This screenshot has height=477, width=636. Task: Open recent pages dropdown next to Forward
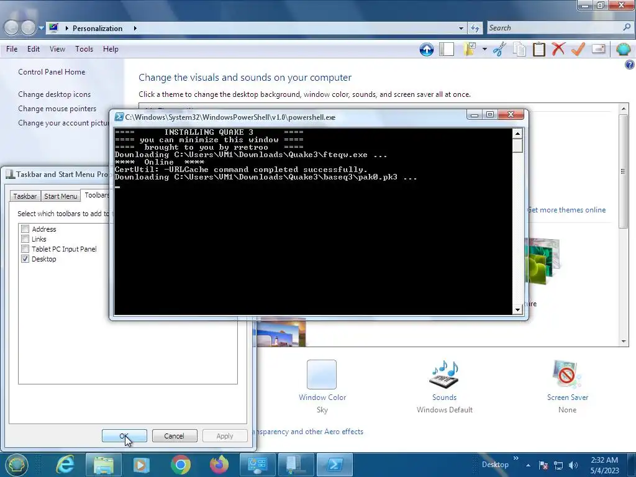(x=41, y=28)
